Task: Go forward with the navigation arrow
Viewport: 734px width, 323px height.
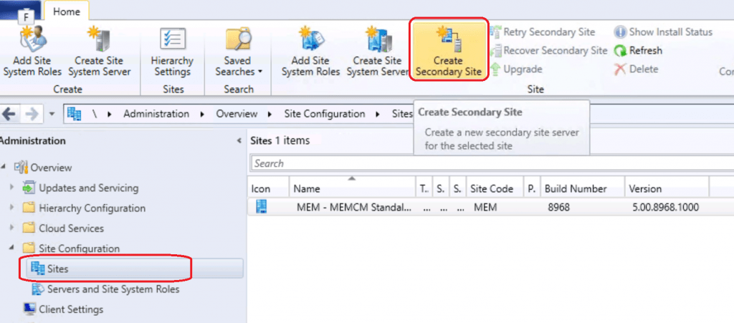Action: (x=32, y=114)
